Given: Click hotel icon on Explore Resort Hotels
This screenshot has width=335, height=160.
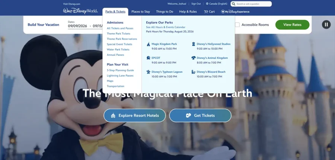Looking at the screenshot, I should pyautogui.click(x=113, y=115).
